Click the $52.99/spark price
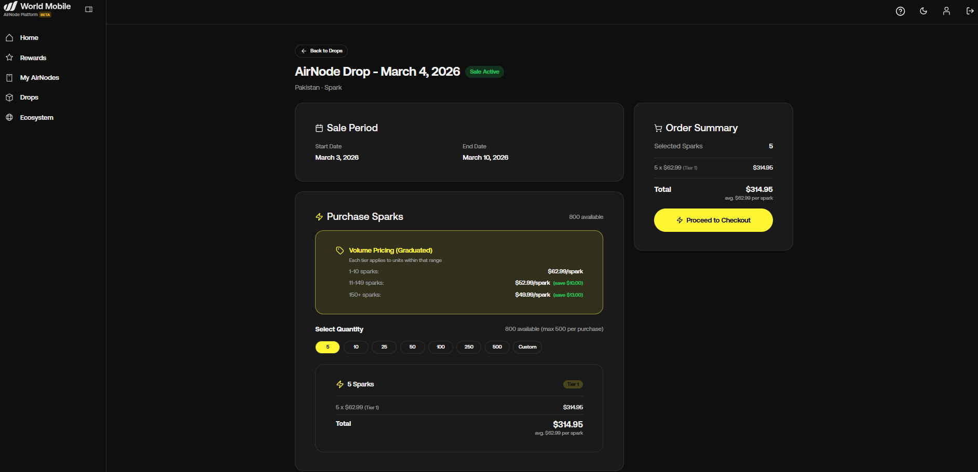Image resolution: width=978 pixels, height=472 pixels. (x=533, y=283)
